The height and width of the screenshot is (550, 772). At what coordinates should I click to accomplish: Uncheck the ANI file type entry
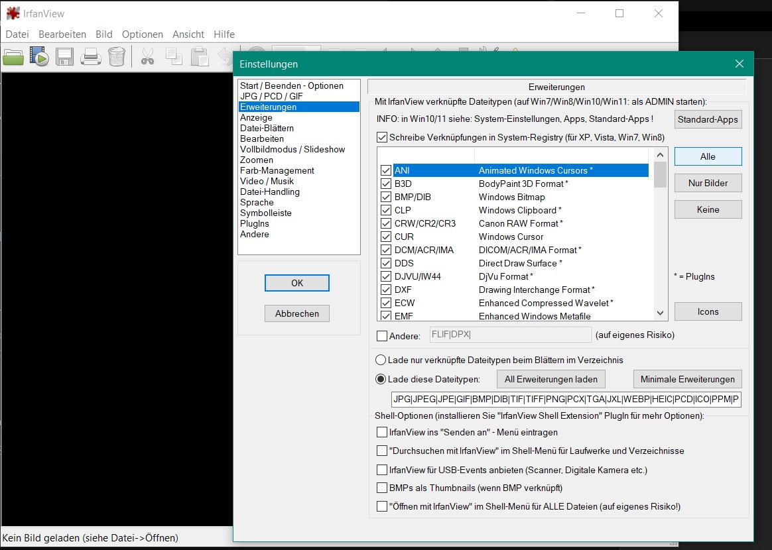pos(386,170)
